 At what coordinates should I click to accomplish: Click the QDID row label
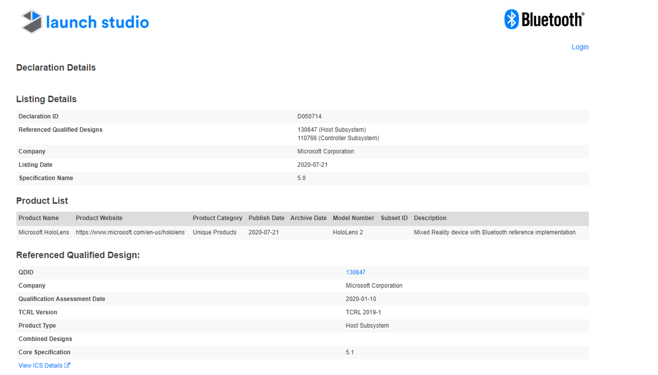point(26,272)
